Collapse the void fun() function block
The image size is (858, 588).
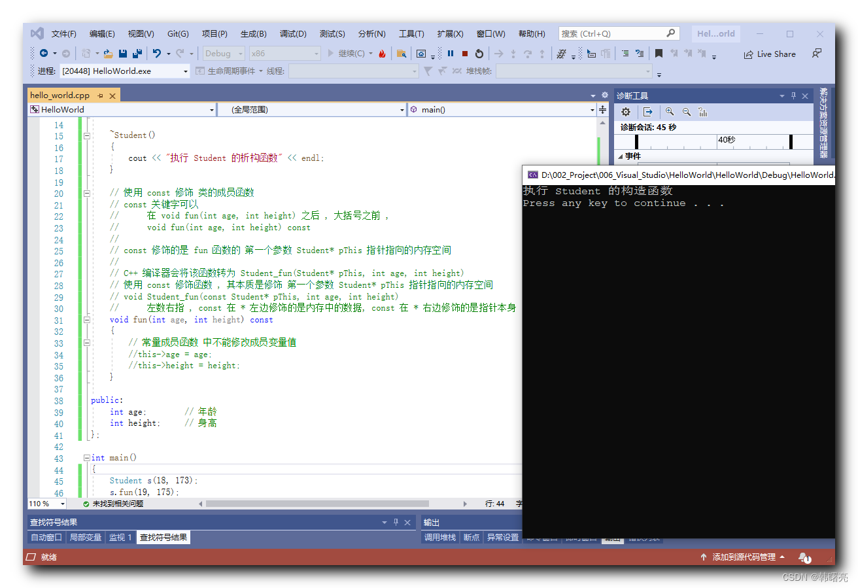pyautogui.click(x=87, y=320)
